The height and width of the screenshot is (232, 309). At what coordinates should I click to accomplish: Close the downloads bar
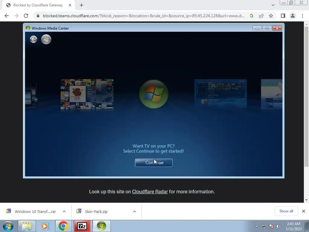pos(304,211)
